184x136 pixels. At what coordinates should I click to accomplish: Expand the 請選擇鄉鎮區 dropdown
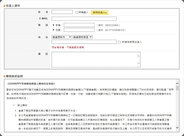[83, 37]
